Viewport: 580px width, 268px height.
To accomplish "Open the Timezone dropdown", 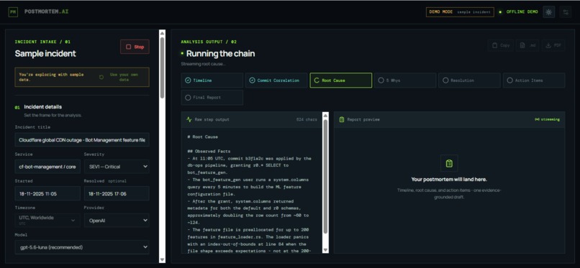I will [47, 220].
